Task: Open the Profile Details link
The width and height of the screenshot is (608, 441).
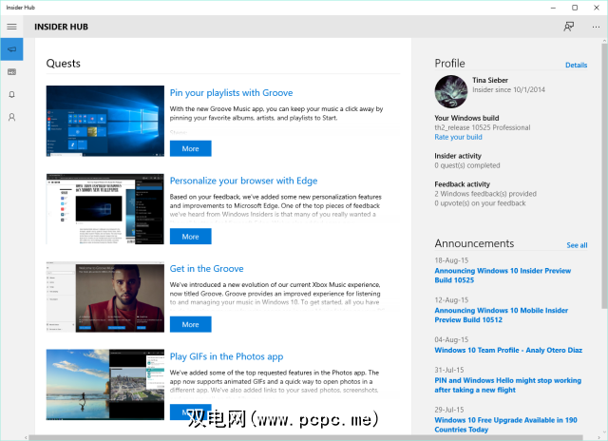Action: pyautogui.click(x=576, y=66)
